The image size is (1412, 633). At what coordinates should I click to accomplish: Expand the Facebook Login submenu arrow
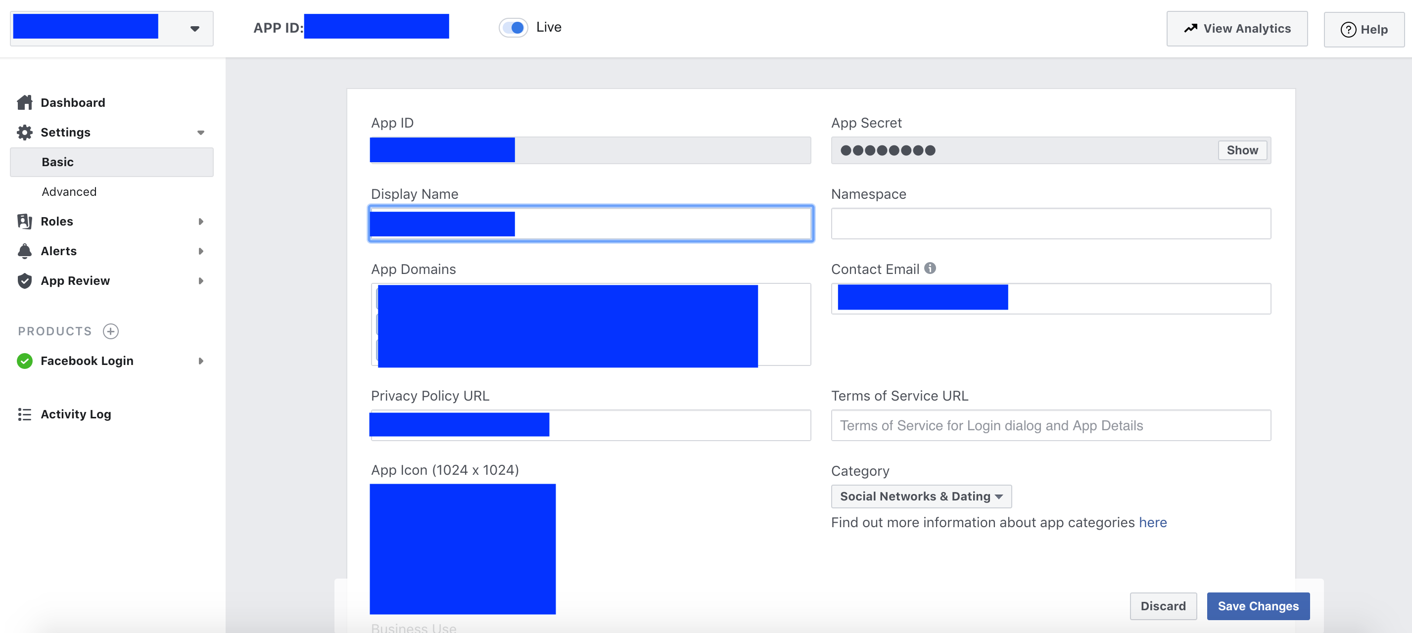pyautogui.click(x=200, y=361)
